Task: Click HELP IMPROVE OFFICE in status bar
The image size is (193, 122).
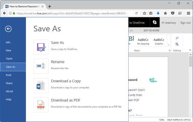Action: (x=179, y=120)
